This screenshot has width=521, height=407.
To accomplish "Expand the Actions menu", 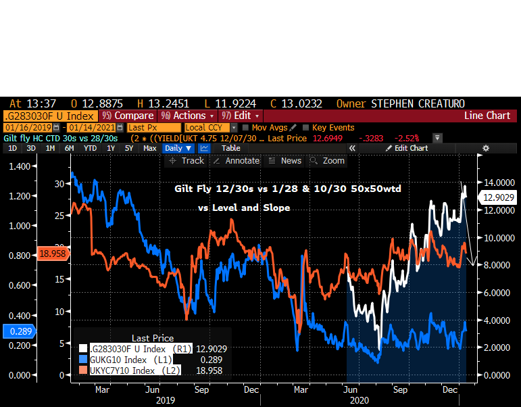I will (x=188, y=116).
